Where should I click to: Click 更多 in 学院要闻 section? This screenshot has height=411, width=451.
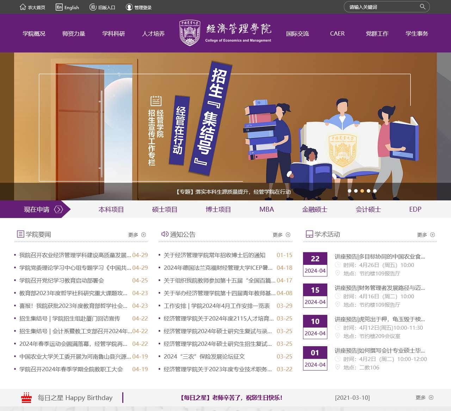(133, 235)
